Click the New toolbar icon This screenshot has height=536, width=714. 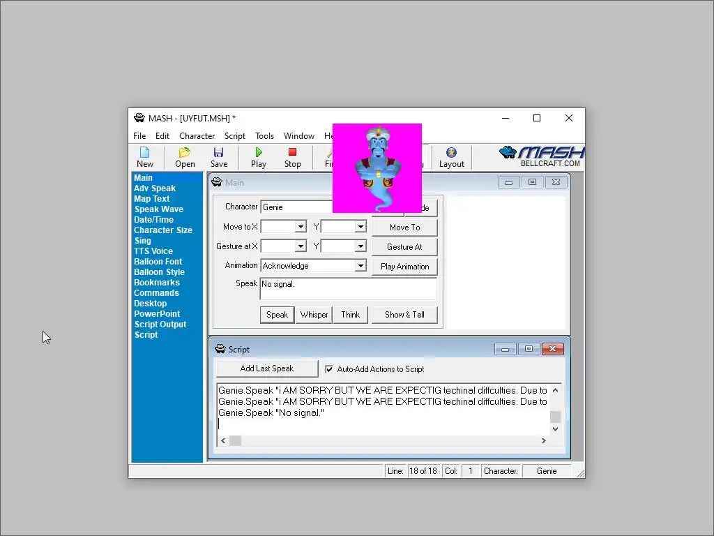(x=145, y=157)
